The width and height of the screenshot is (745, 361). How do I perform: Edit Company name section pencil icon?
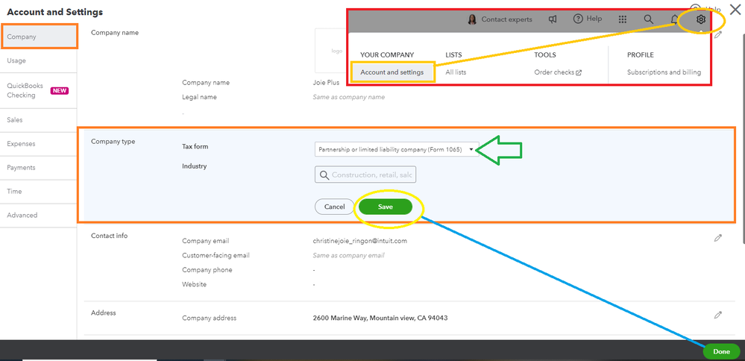click(x=718, y=34)
